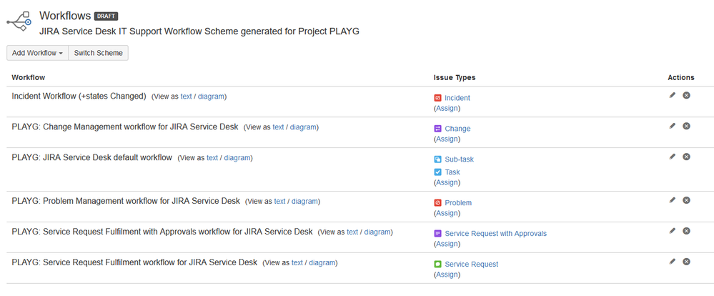This screenshot has height=296, width=714.
Task: Edit the Incident Workflow row pencil icon
Action: coord(672,95)
